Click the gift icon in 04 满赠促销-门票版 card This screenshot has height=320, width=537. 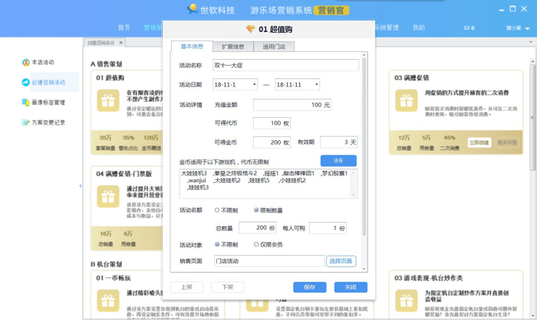coord(107,197)
